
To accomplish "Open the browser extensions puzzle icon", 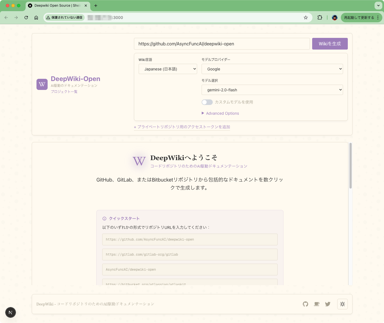I will [320, 18].
